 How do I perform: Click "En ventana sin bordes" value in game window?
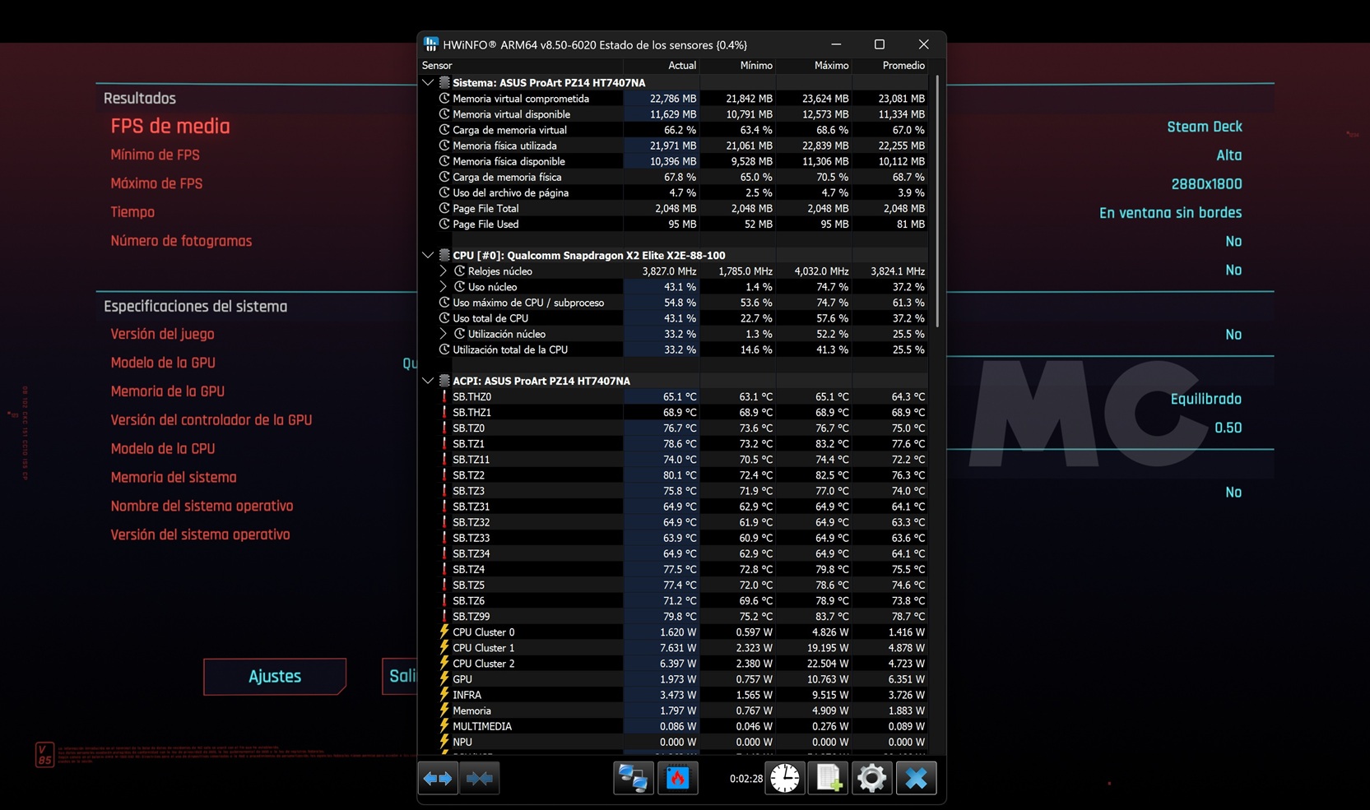point(1171,213)
